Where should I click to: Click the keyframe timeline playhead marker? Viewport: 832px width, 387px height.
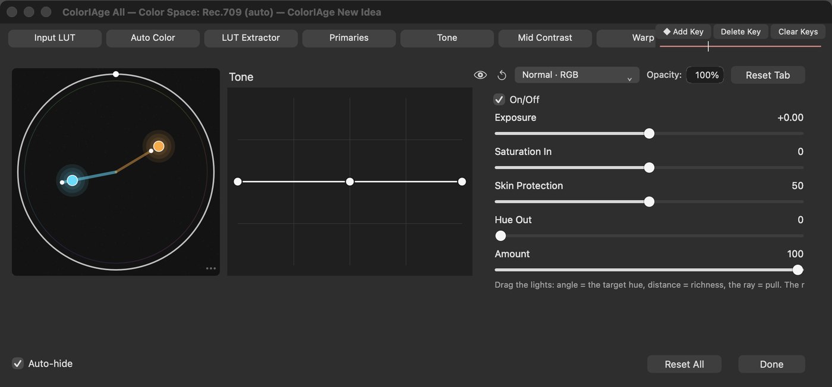pyautogui.click(x=708, y=46)
